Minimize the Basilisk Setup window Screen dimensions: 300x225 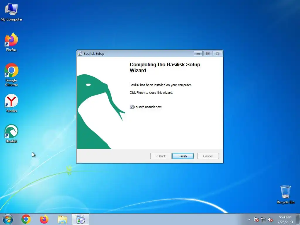coord(198,54)
